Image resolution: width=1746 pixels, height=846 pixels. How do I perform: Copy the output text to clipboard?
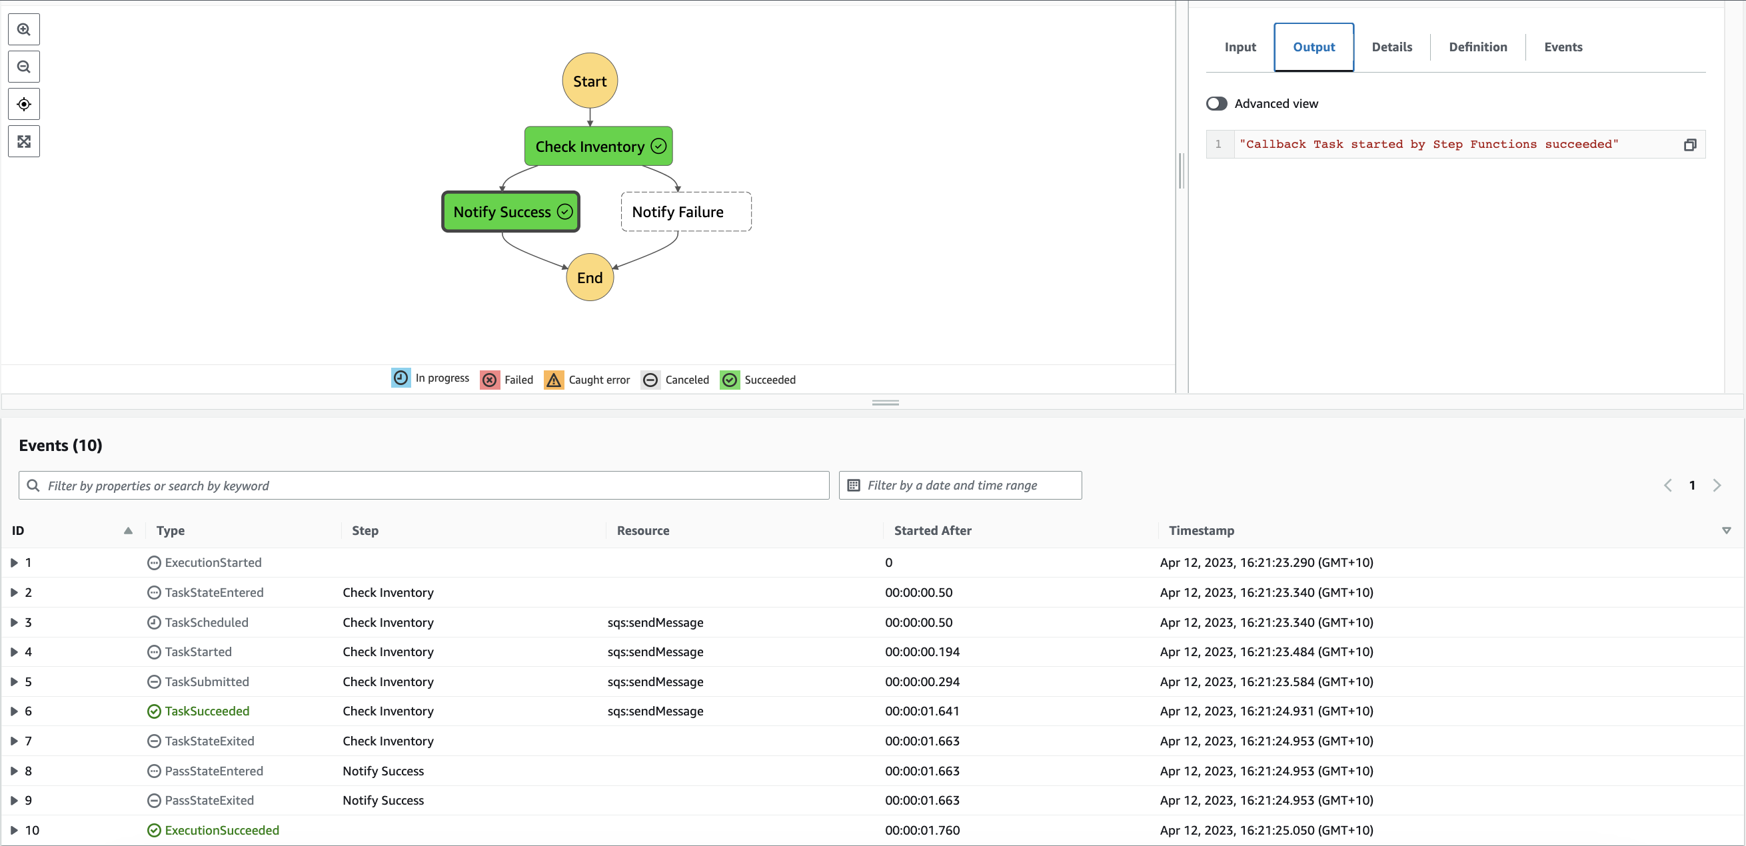pyautogui.click(x=1690, y=145)
